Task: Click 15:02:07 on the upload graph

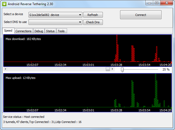Action: tap(32, 110)
